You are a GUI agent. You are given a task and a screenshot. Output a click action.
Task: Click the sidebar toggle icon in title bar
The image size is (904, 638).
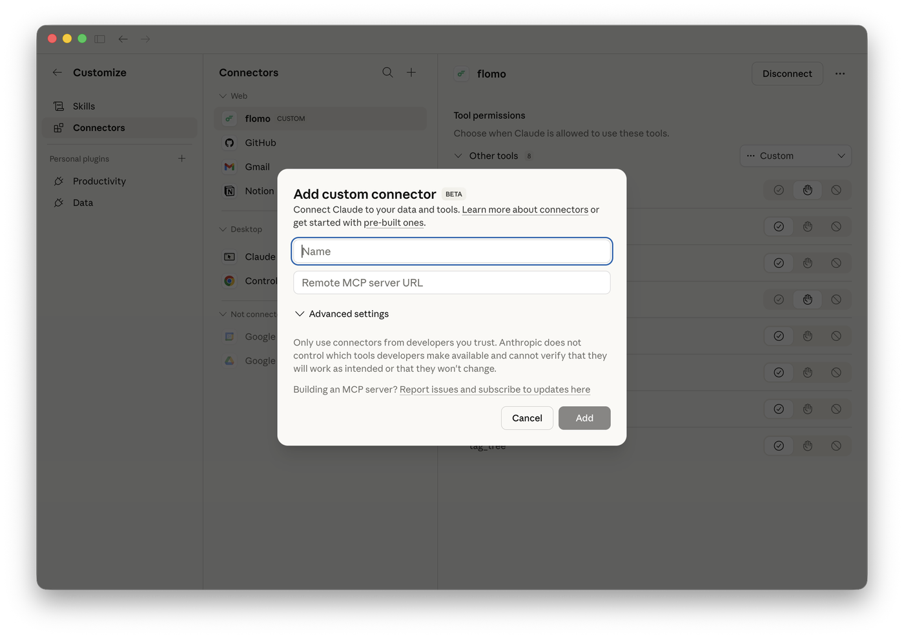[99, 39]
